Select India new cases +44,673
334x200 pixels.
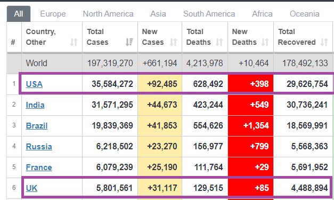[162, 105]
